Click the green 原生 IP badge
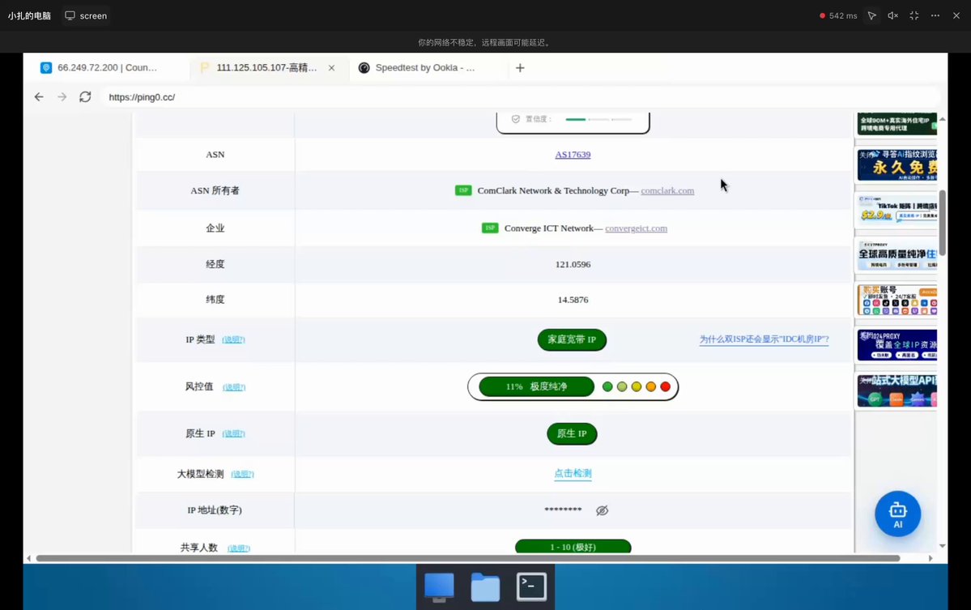 [x=572, y=433]
